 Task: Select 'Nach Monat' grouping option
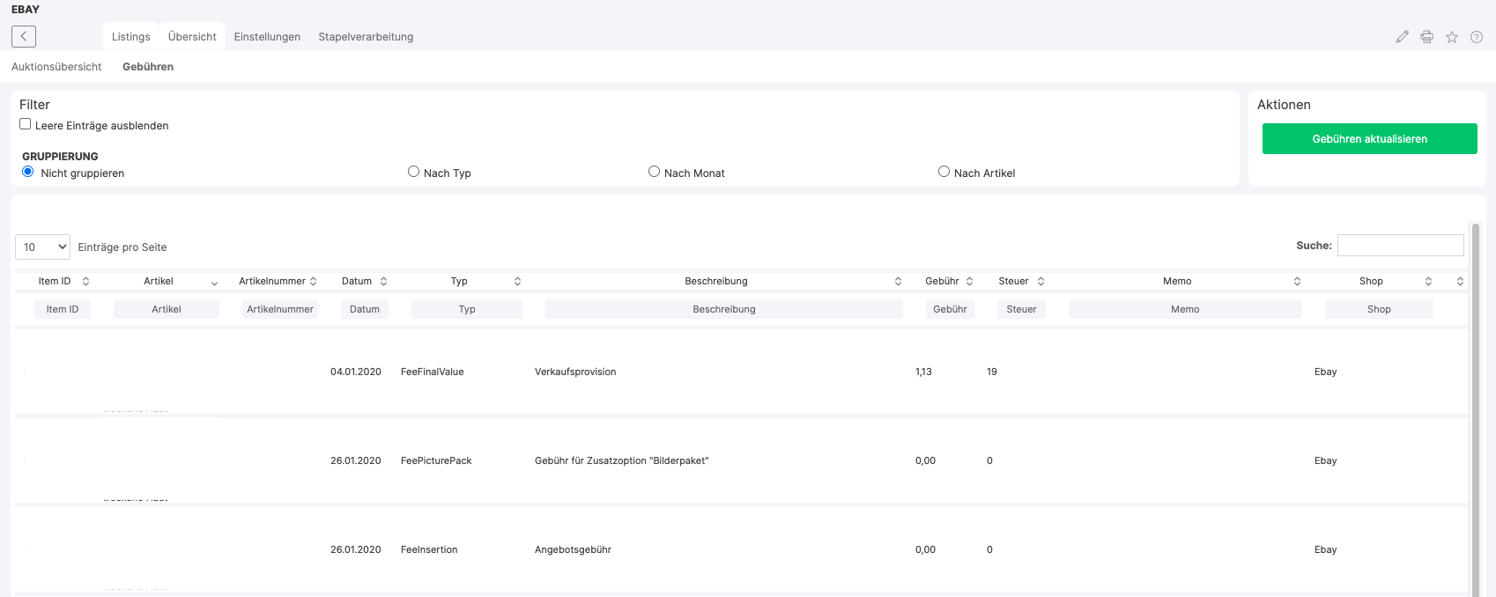[654, 172]
